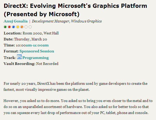Click the Not Recorded vault status text
The width and height of the screenshot is (156, 120).
[x=47, y=64]
